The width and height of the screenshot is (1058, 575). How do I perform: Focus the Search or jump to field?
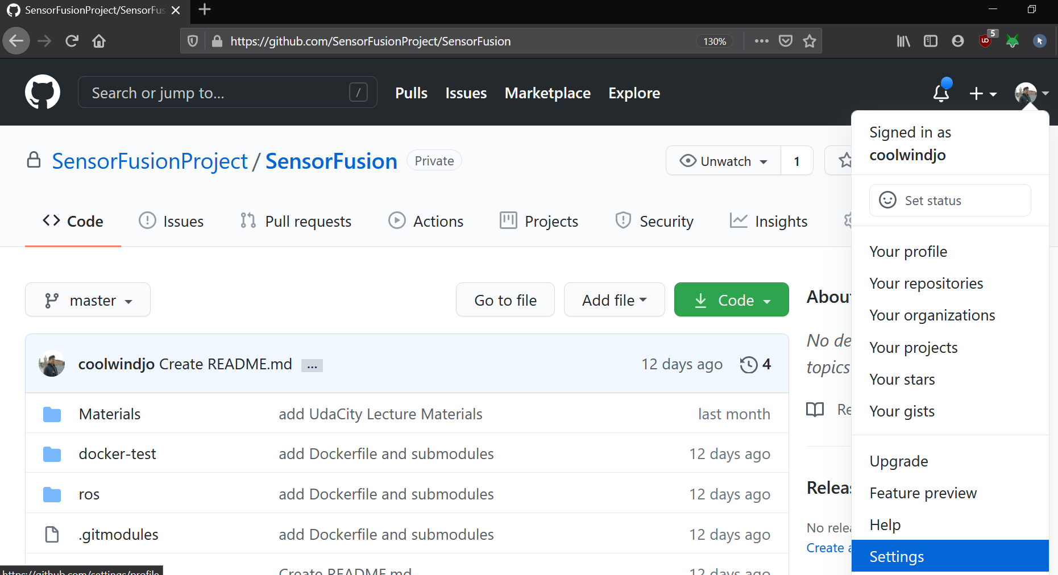227,92
